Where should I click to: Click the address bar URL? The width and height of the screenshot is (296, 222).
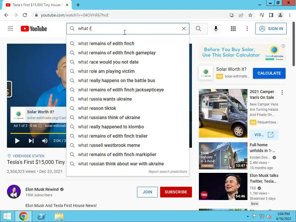click(x=75, y=15)
